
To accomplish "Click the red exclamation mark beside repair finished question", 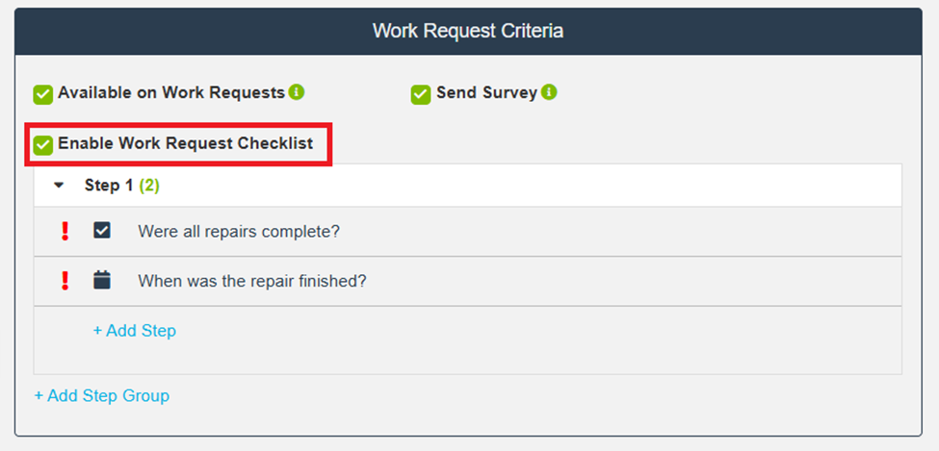I will pyautogui.click(x=65, y=281).
